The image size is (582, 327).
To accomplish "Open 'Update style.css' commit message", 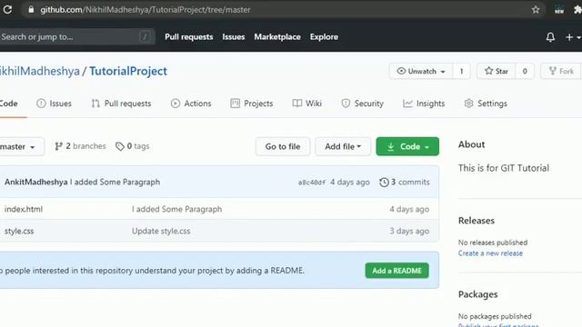I will point(161,231).
